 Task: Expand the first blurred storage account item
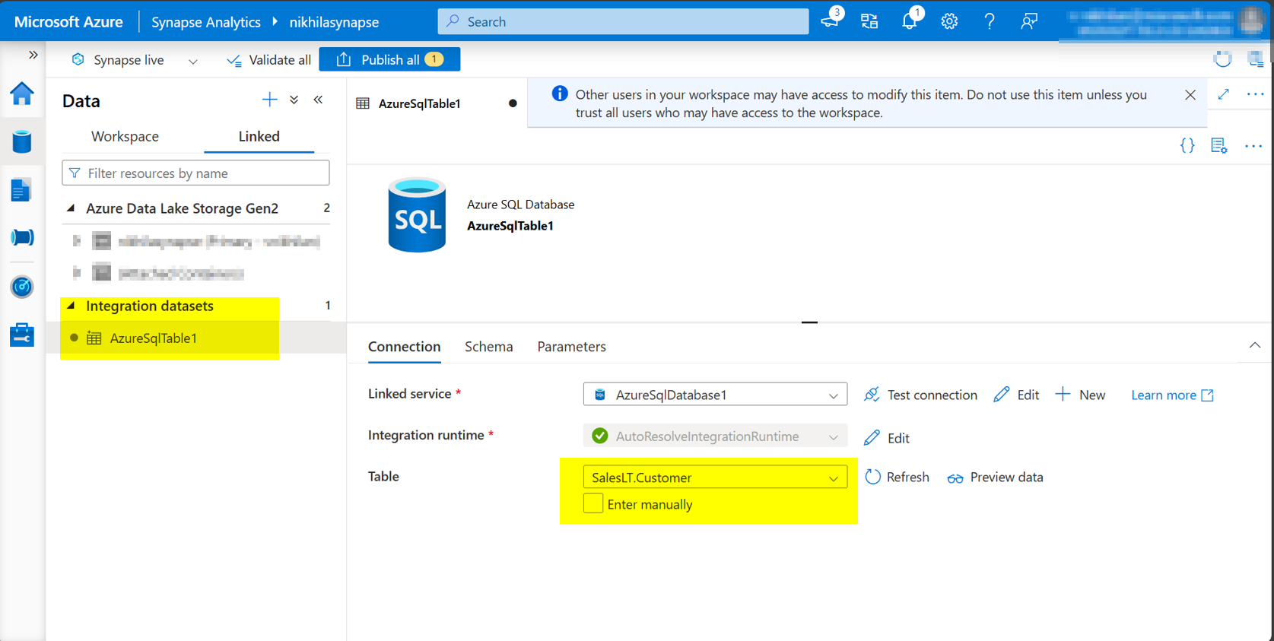pos(76,241)
